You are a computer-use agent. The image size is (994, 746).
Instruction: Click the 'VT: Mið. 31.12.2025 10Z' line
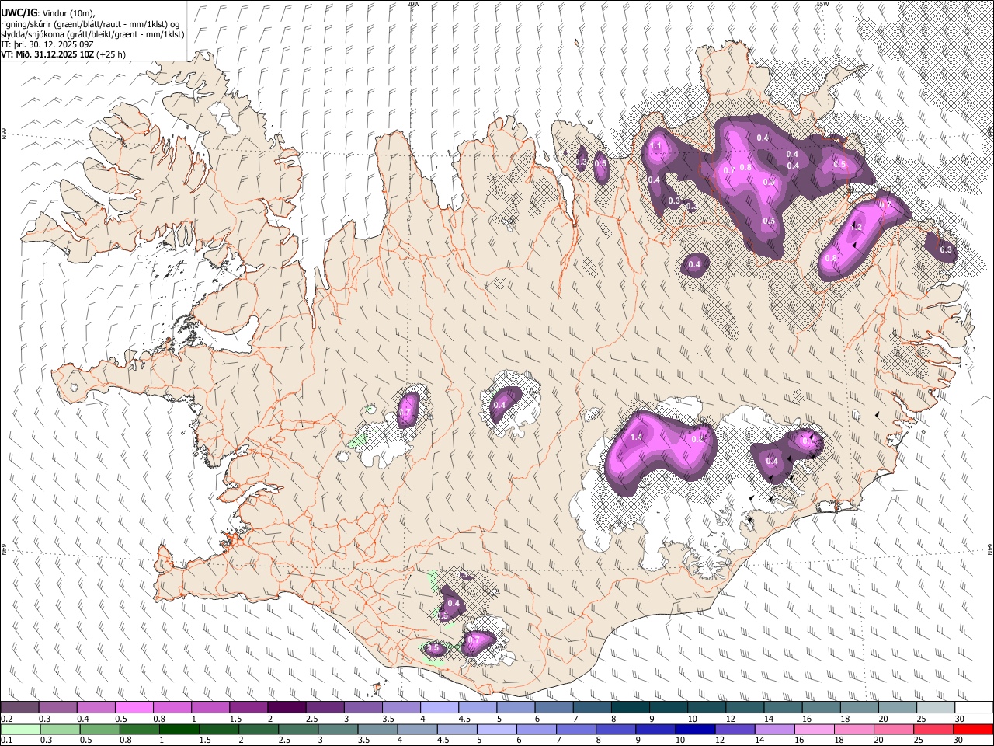47,54
